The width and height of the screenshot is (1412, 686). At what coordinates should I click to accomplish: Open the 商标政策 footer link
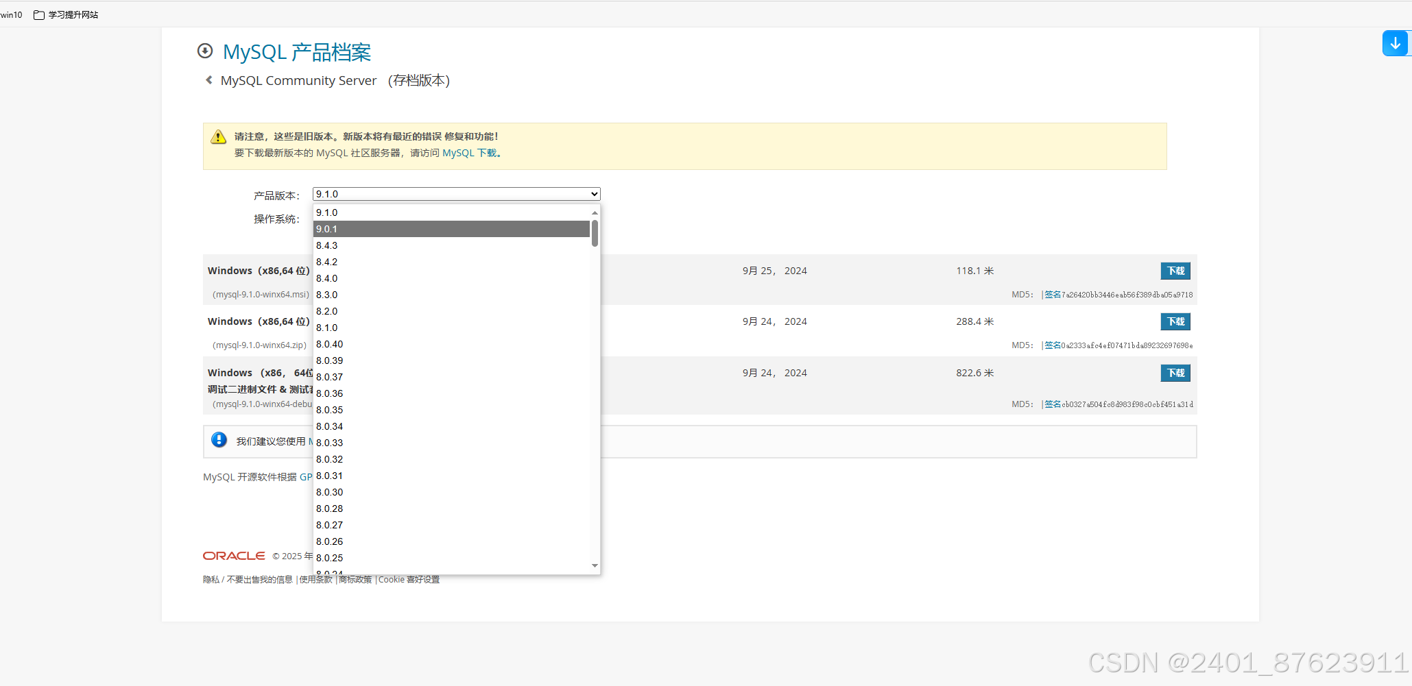(x=355, y=580)
